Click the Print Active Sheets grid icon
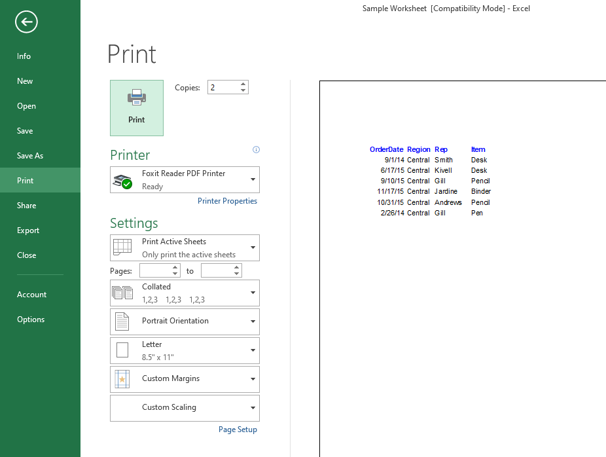Screen dimensions: 606x457 tap(122, 247)
